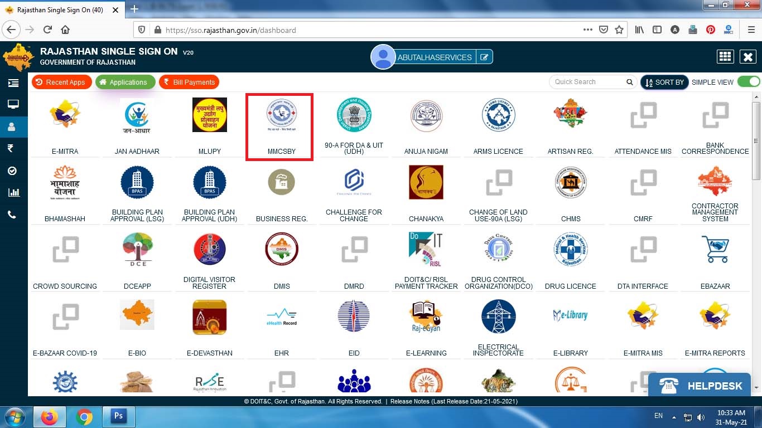Open ELECTRICAL INSPECTORATE application

[498, 316]
